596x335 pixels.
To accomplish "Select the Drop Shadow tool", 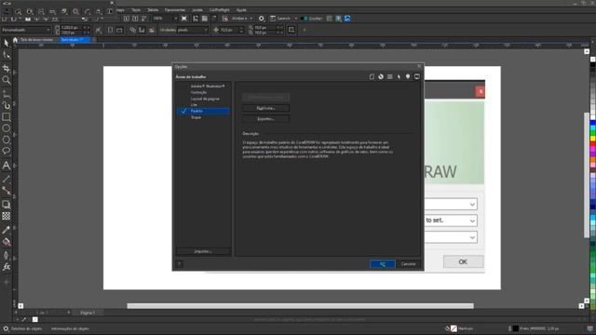I will coord(7,205).
